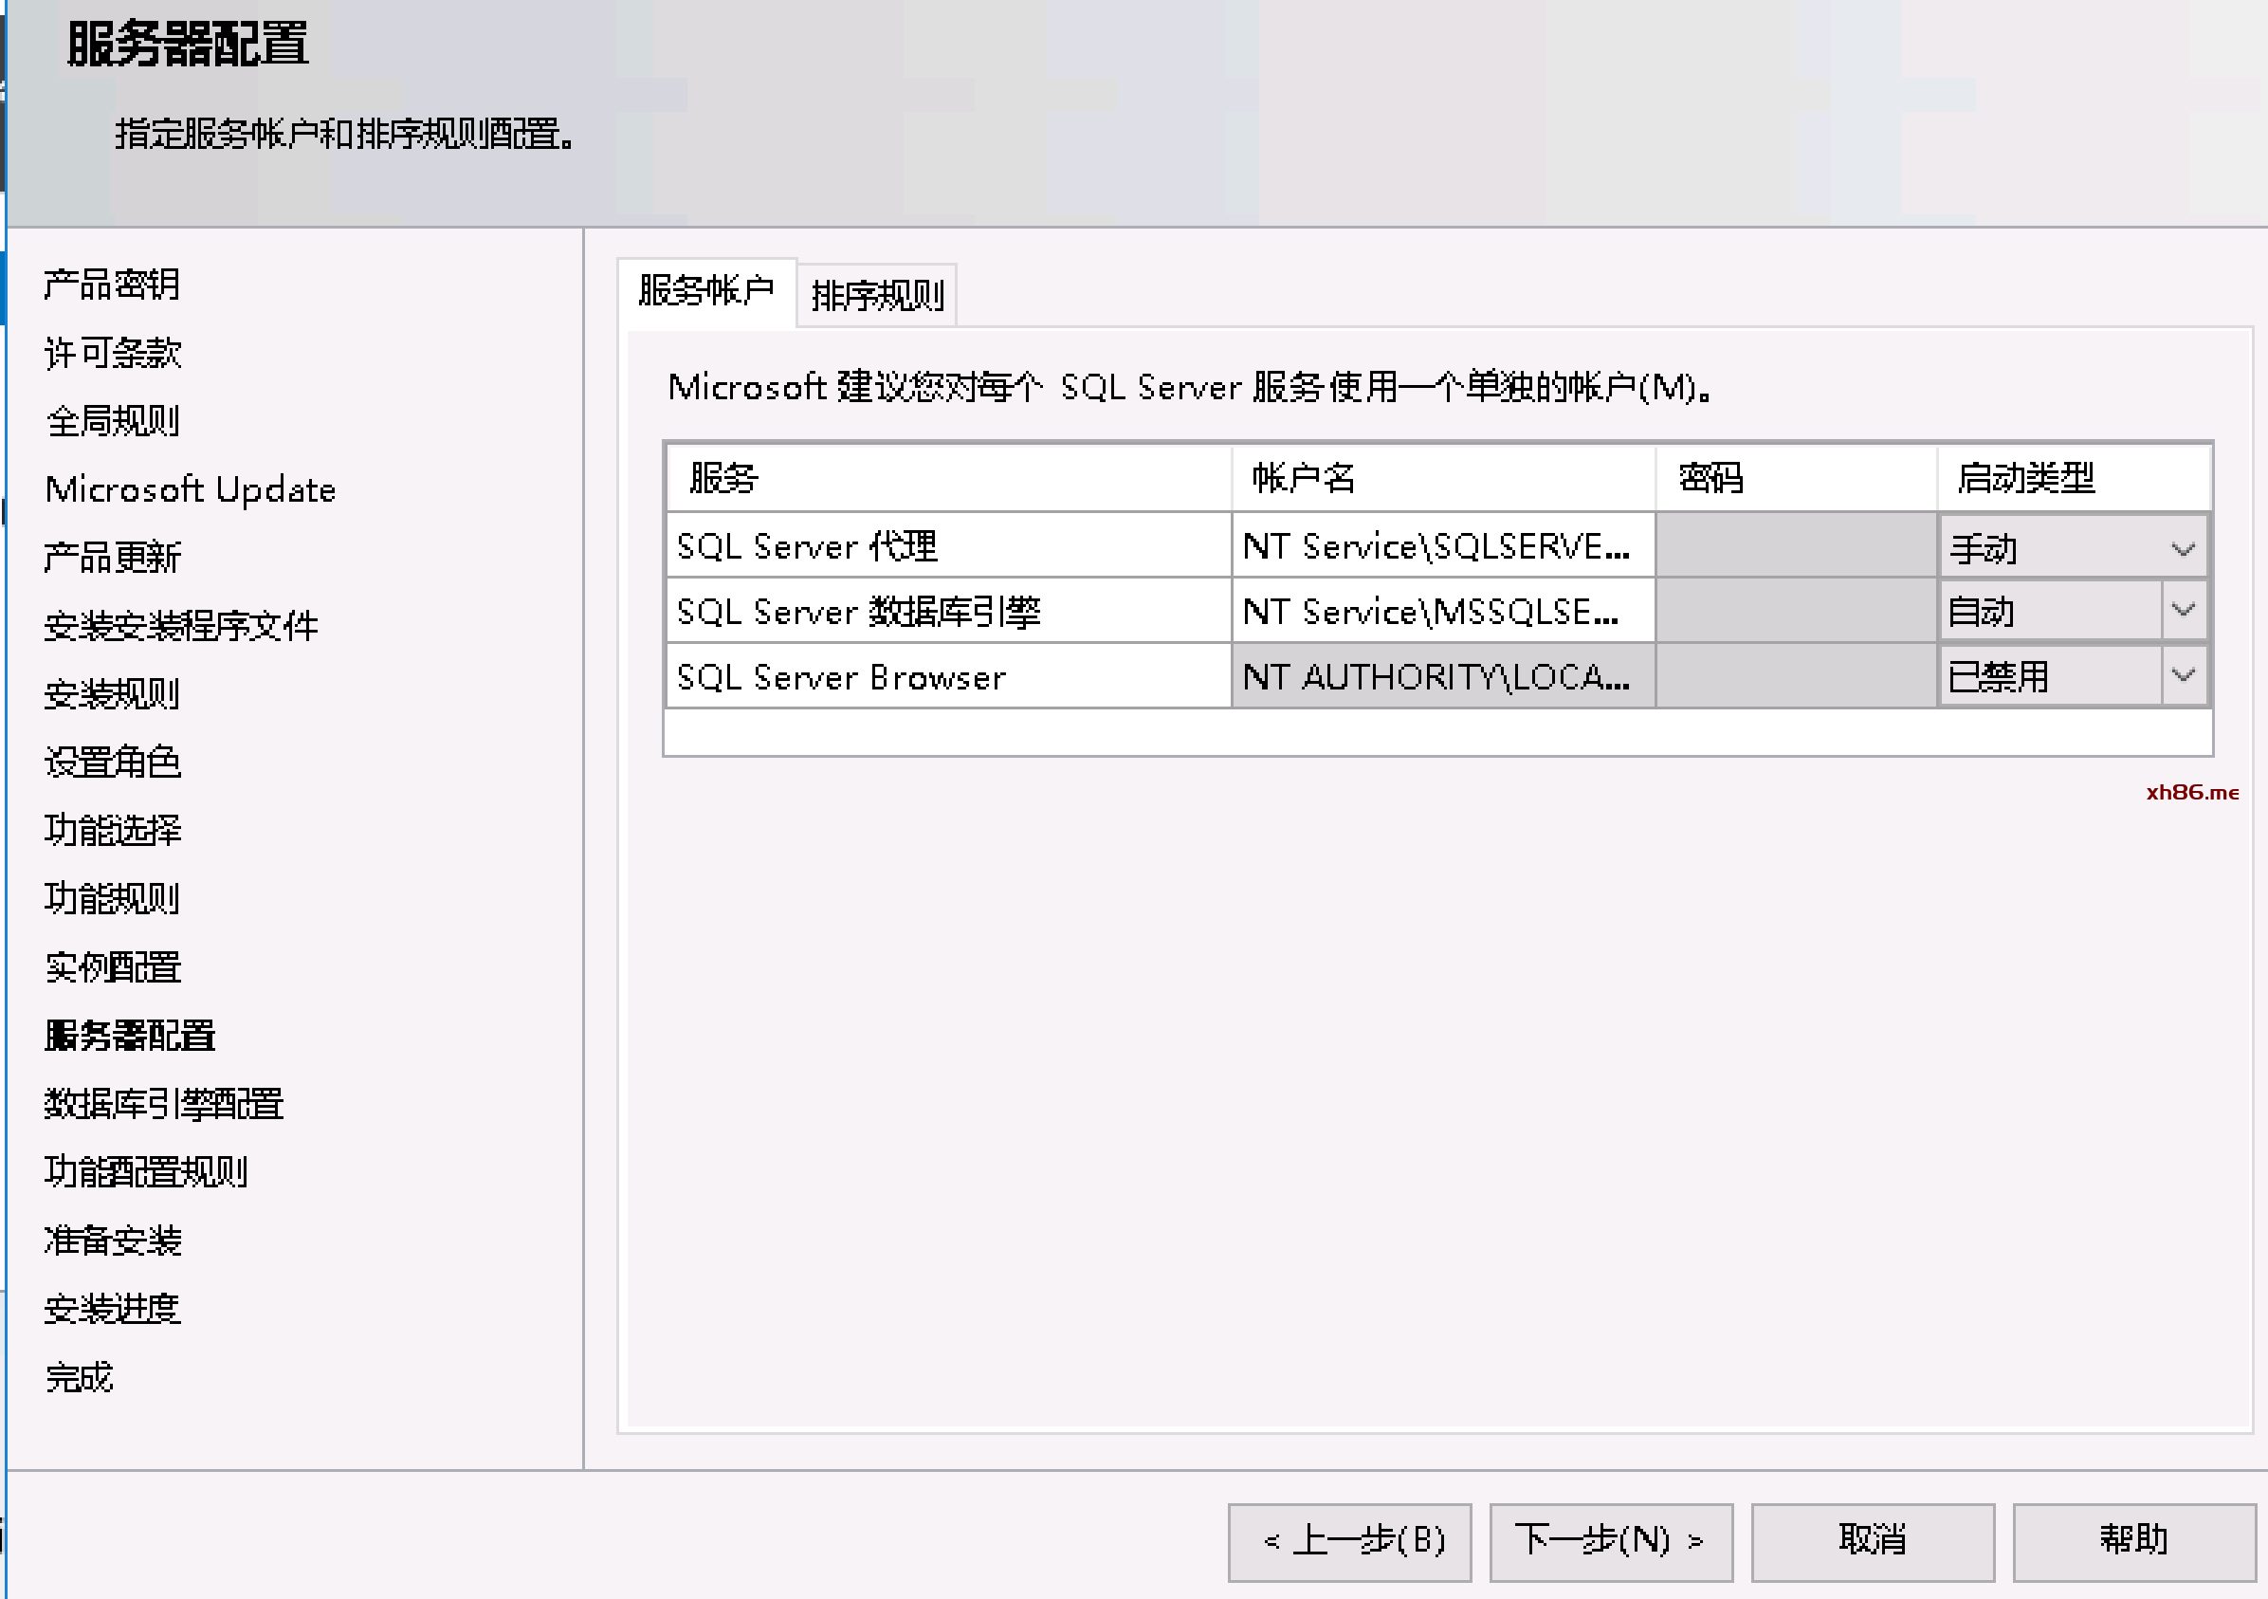Open the 手动 startup type dropdown for SQL Server 代理

pyautogui.click(x=2182, y=547)
